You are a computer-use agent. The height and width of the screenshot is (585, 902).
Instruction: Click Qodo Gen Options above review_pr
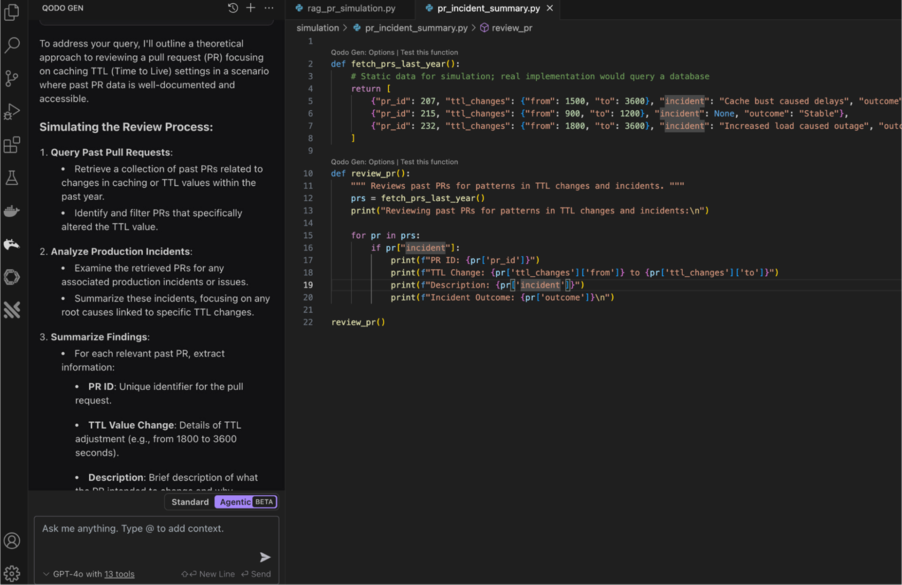point(362,162)
